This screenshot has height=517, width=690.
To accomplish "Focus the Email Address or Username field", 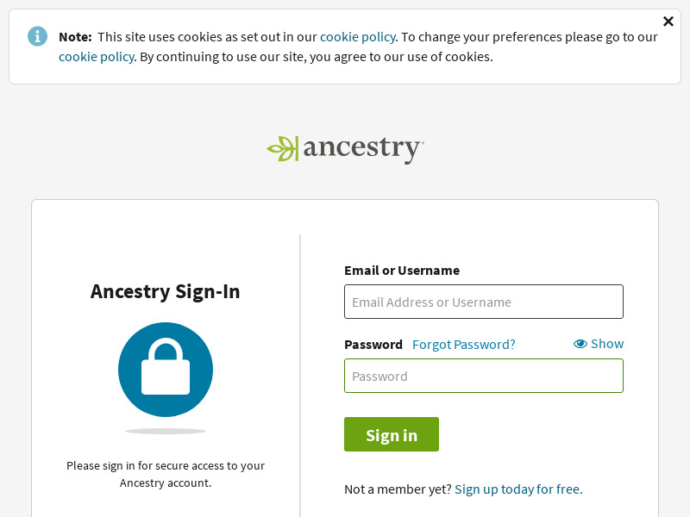I will click(x=483, y=302).
